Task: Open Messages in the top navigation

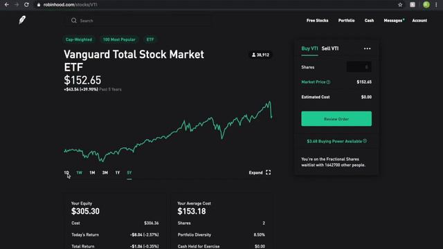Action: click(x=393, y=20)
